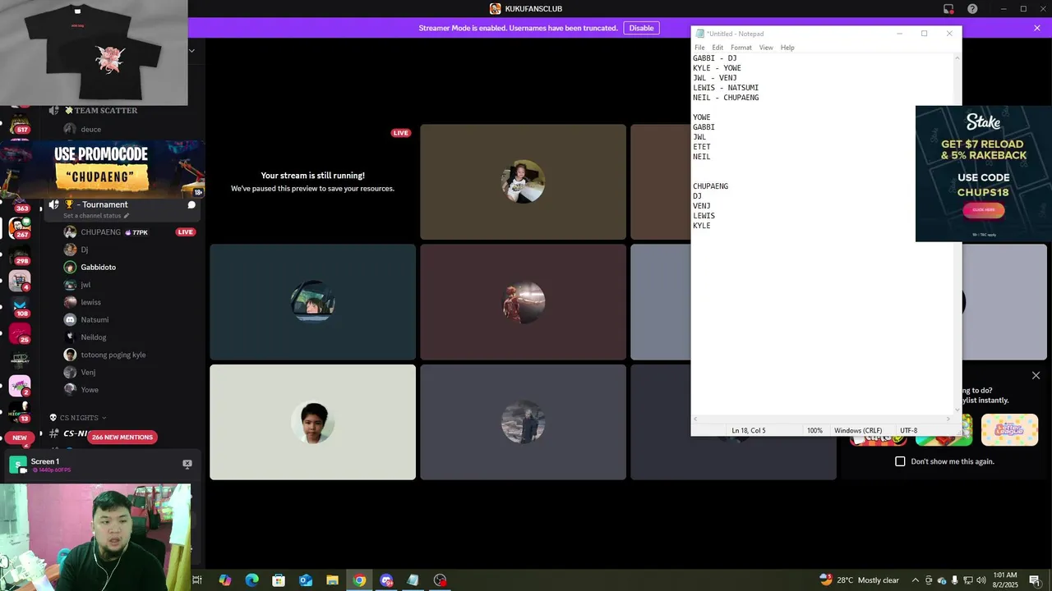Switch to Google Chrome on taskbar
This screenshot has height=591, width=1052.
(359, 580)
